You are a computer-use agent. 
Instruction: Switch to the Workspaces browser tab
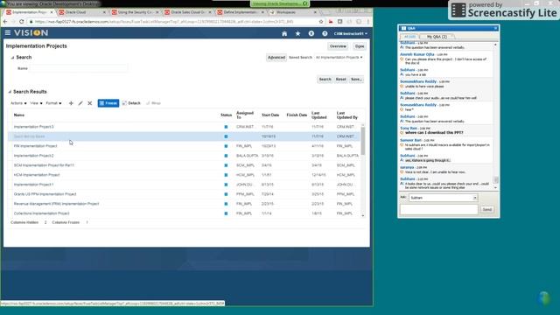293,12
